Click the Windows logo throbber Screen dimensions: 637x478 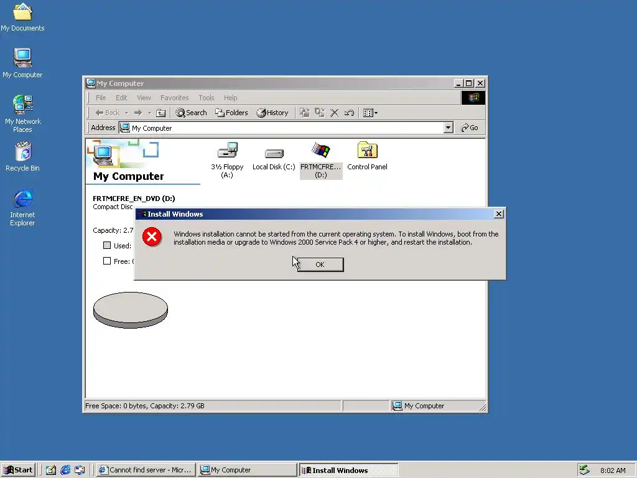coord(473,98)
